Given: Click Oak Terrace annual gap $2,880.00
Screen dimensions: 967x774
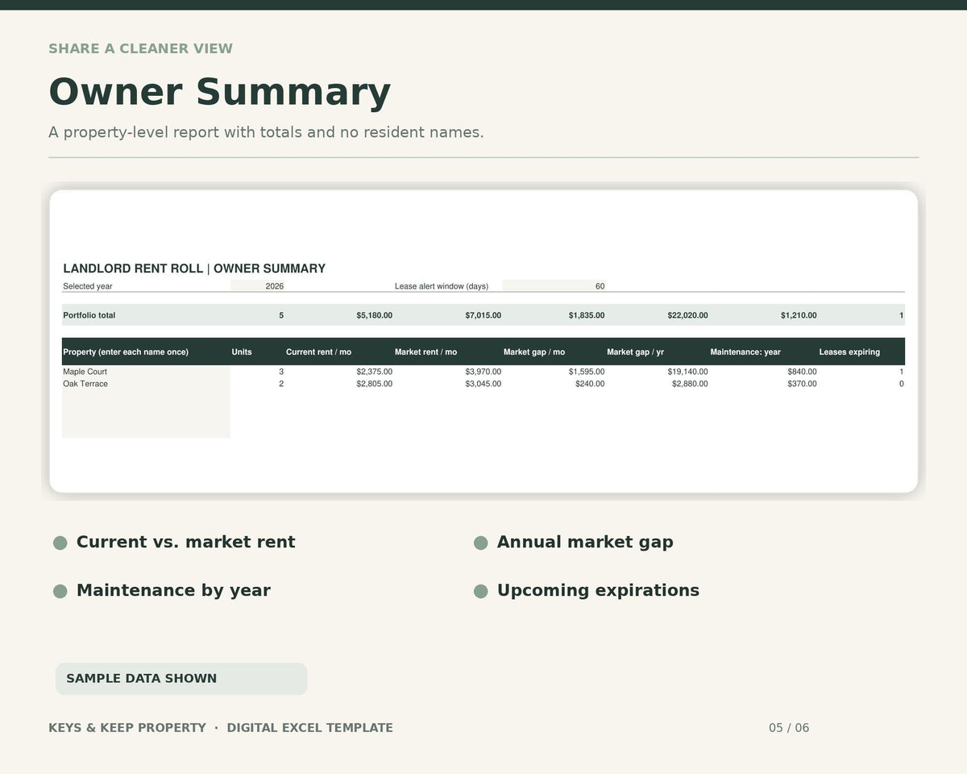Looking at the screenshot, I should tap(690, 384).
